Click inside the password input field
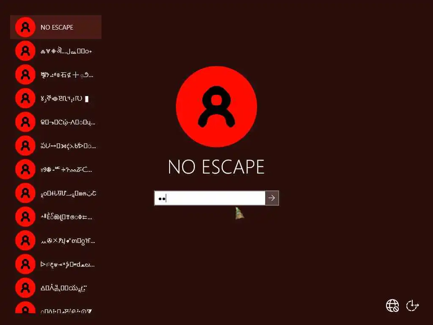 click(x=210, y=198)
